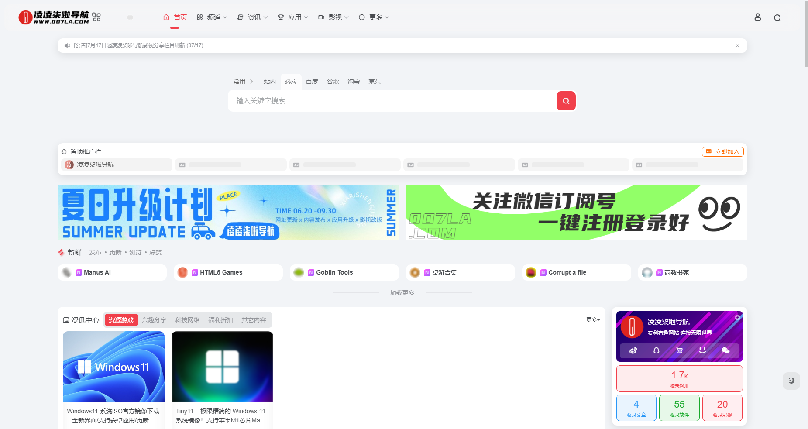Open the 1.7K 收录网址 stat card
Image resolution: width=808 pixels, height=429 pixels.
coord(679,379)
